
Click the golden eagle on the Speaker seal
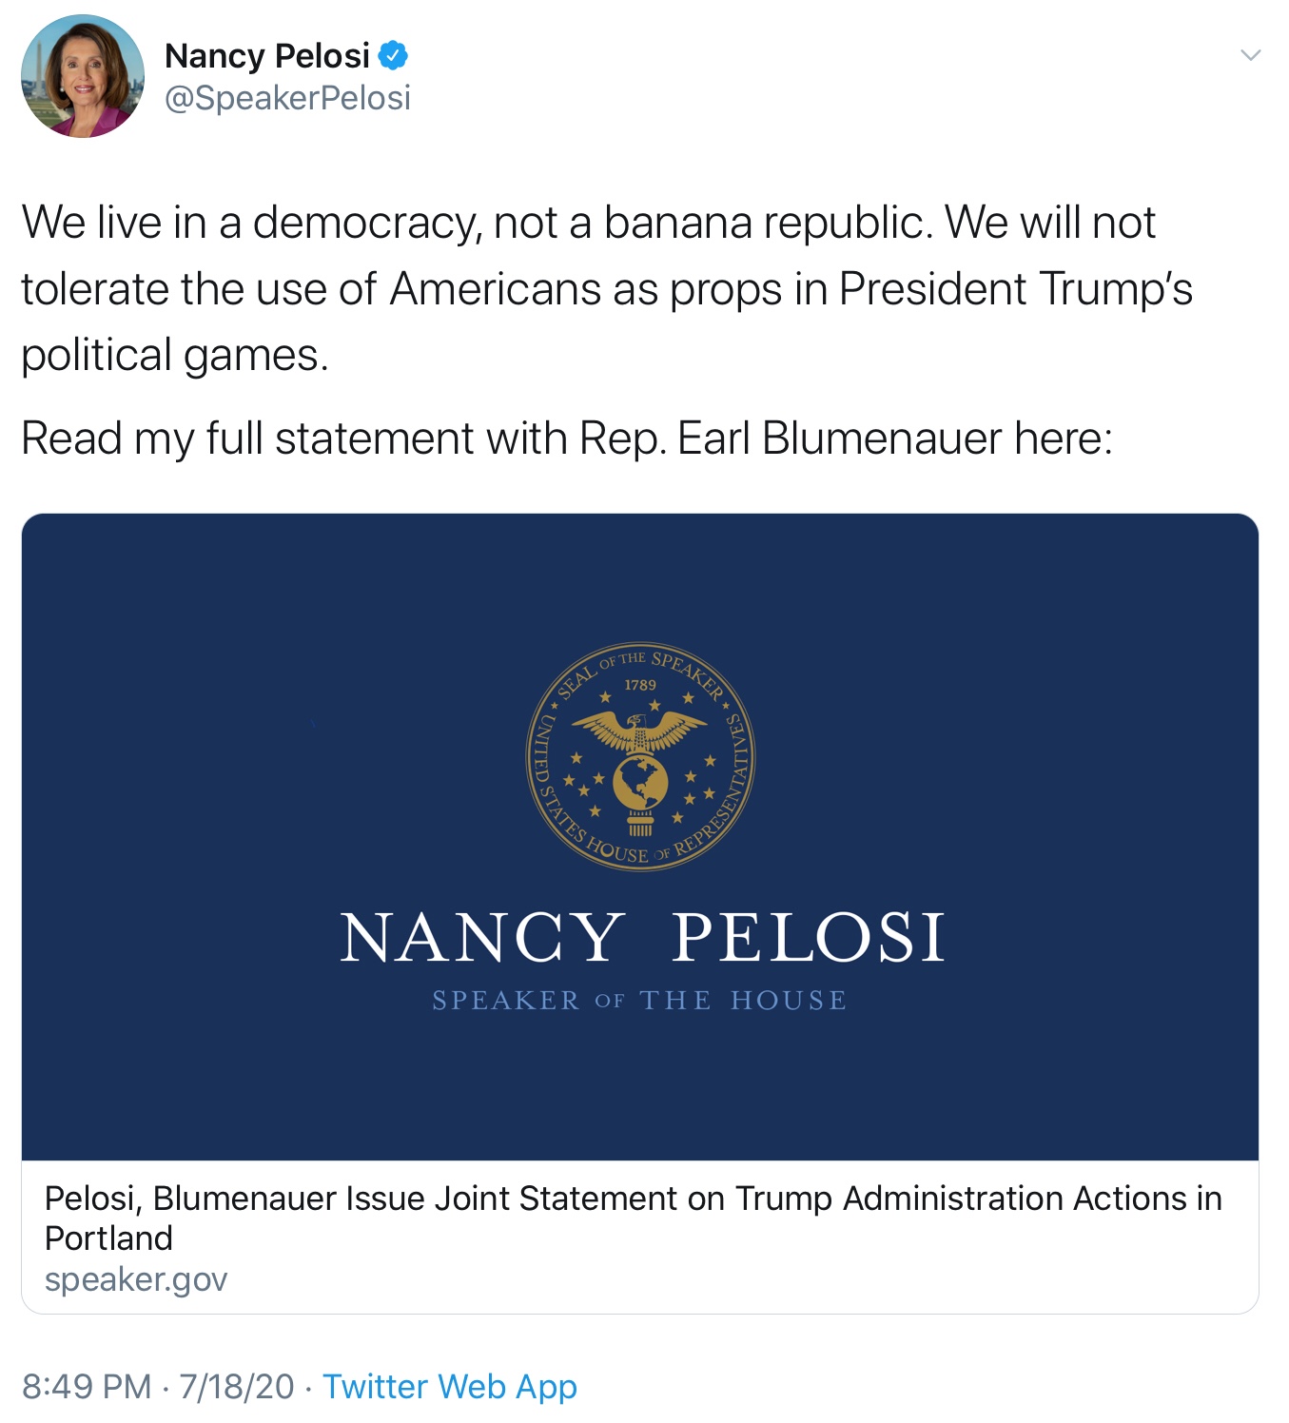(640, 732)
